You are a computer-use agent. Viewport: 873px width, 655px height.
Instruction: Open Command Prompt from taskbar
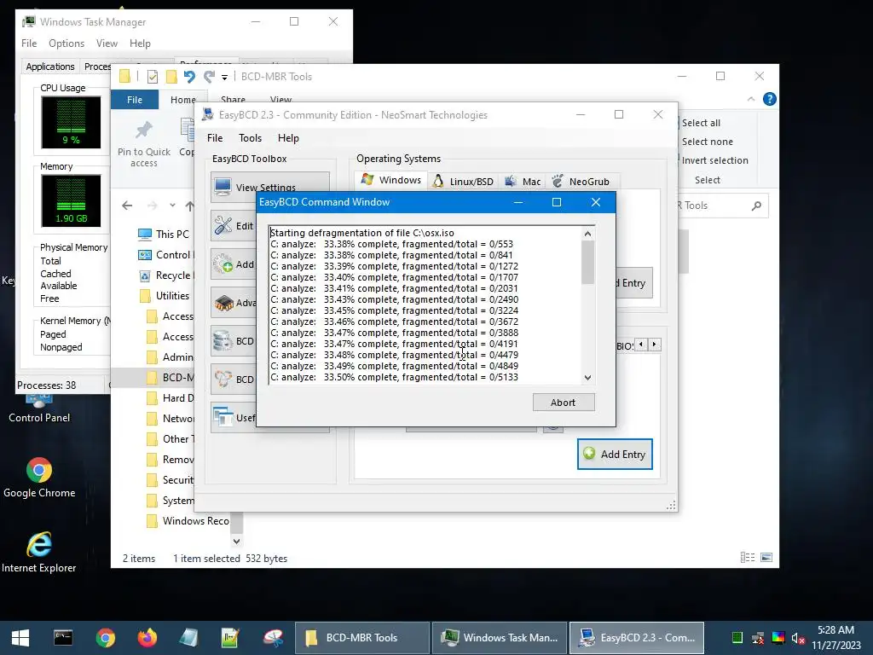coord(63,638)
